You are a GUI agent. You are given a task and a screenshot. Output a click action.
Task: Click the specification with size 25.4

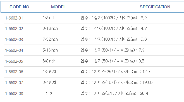tap(114, 93)
